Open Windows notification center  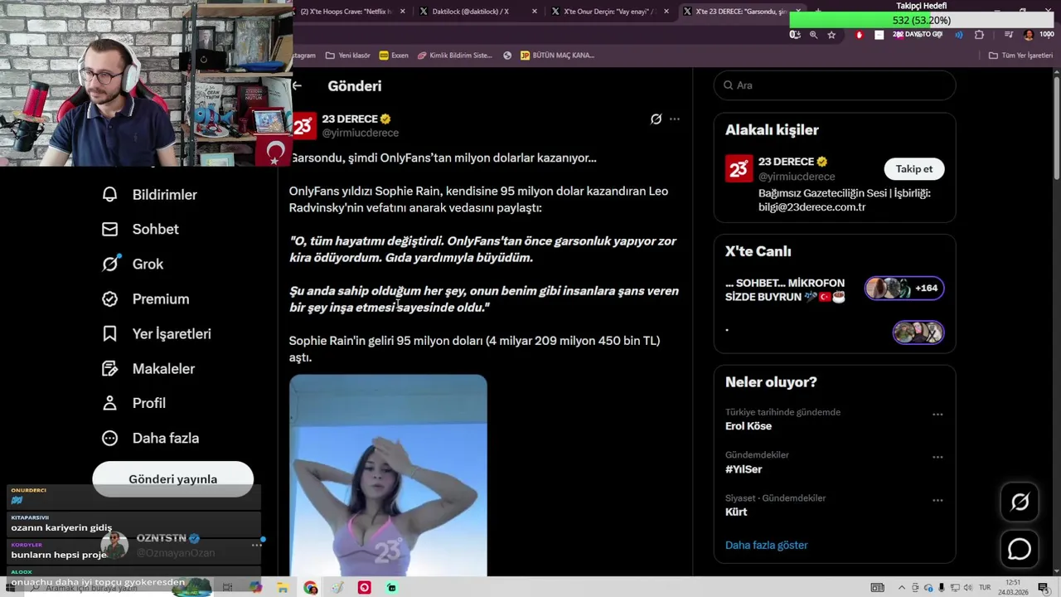[1045, 588]
